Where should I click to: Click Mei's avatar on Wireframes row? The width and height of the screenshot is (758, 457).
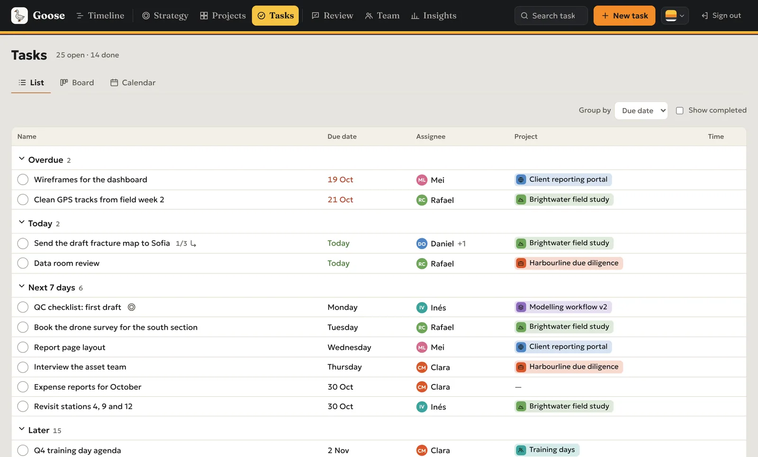click(x=422, y=180)
